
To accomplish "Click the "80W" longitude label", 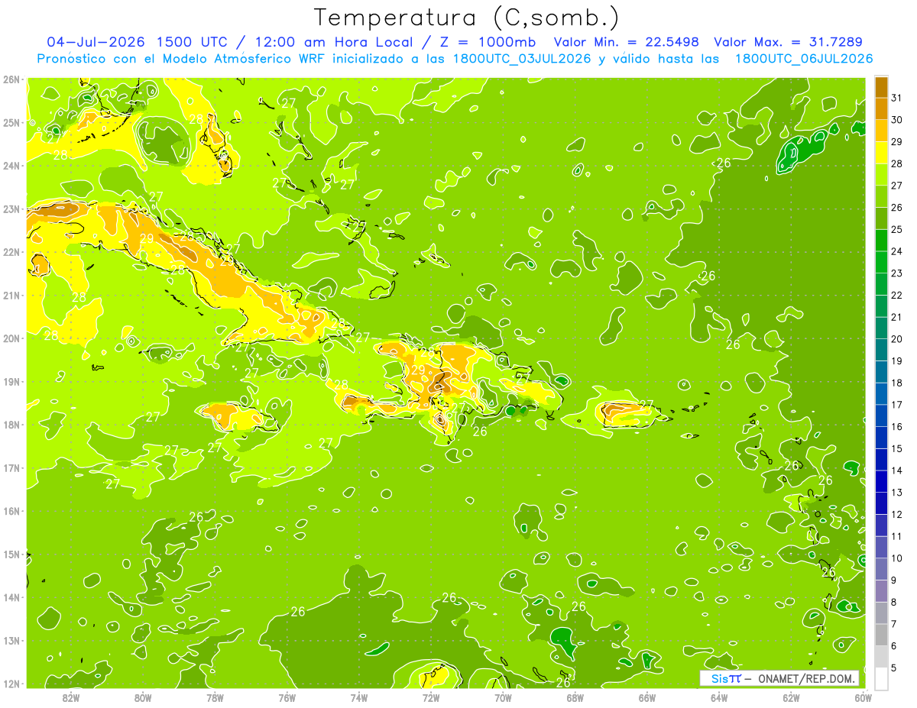I will 143,697.
